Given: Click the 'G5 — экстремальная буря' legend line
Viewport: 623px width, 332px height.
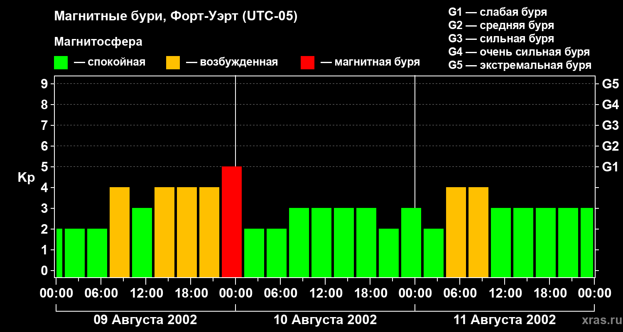Looking at the screenshot, I should pyautogui.click(x=520, y=65).
